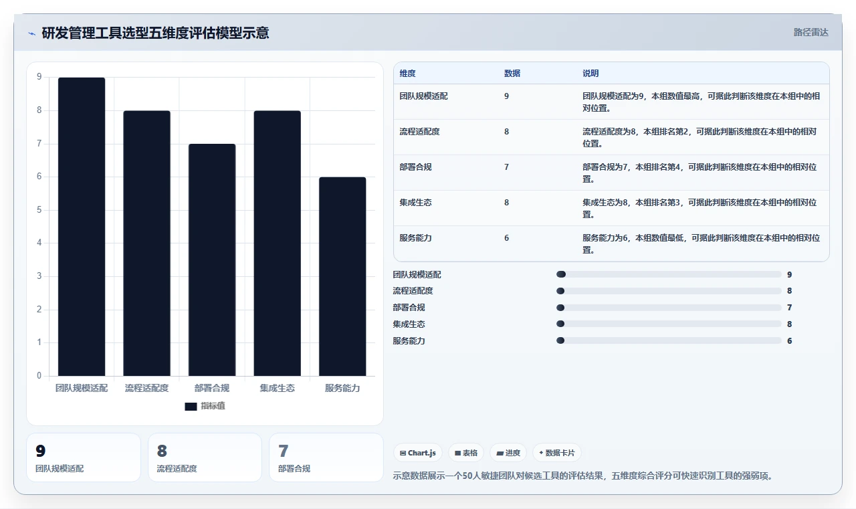Toggle the 指标值 legend swatch
The image size is (856, 509).
pos(191,406)
